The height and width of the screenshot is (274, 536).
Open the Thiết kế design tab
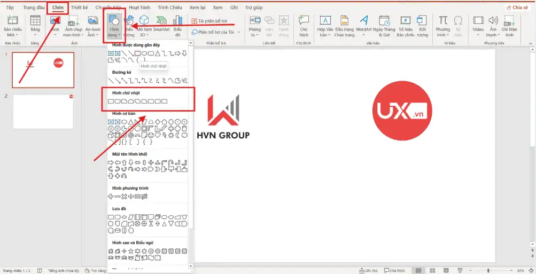(x=79, y=7)
